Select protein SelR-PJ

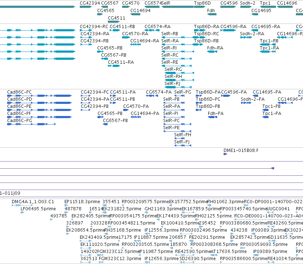[182, 142]
